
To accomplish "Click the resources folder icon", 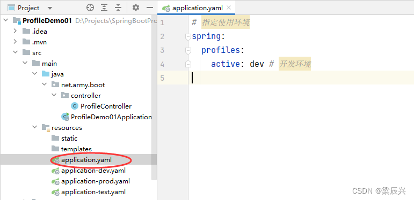I will click(x=46, y=128).
